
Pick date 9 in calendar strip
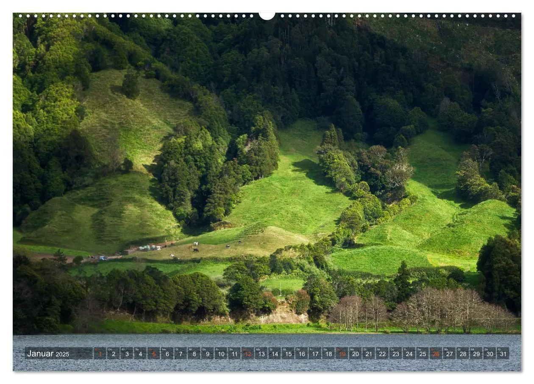(x=207, y=354)
